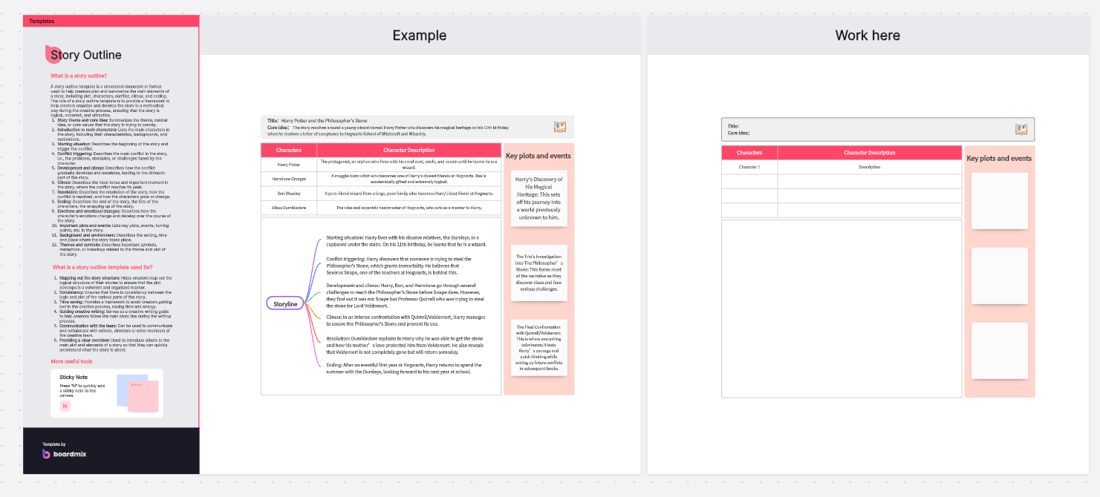Click the 'Character 1' table cell
The height and width of the screenshot is (497, 1100).
(749, 167)
